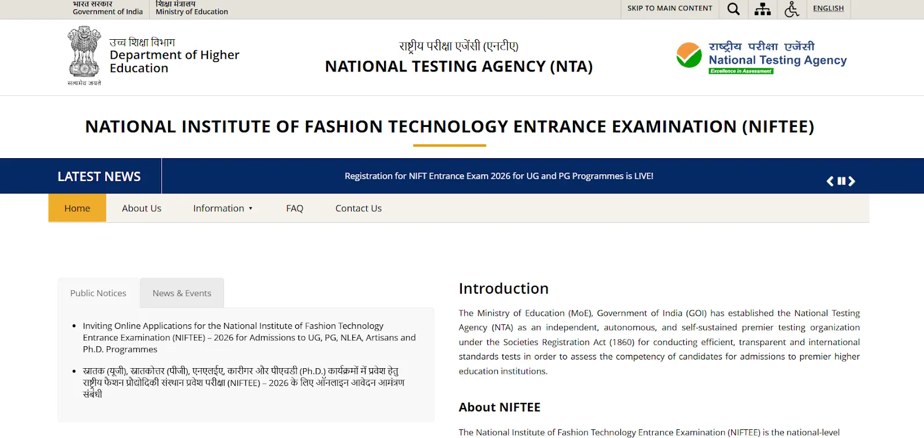
Task: Click the Indian national emblem logo
Action: click(x=84, y=55)
